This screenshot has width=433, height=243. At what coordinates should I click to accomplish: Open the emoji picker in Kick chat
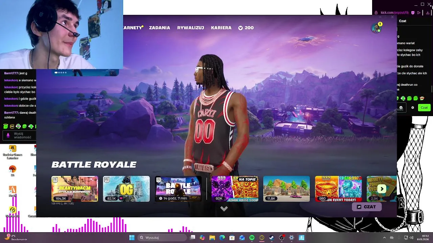click(x=401, y=108)
